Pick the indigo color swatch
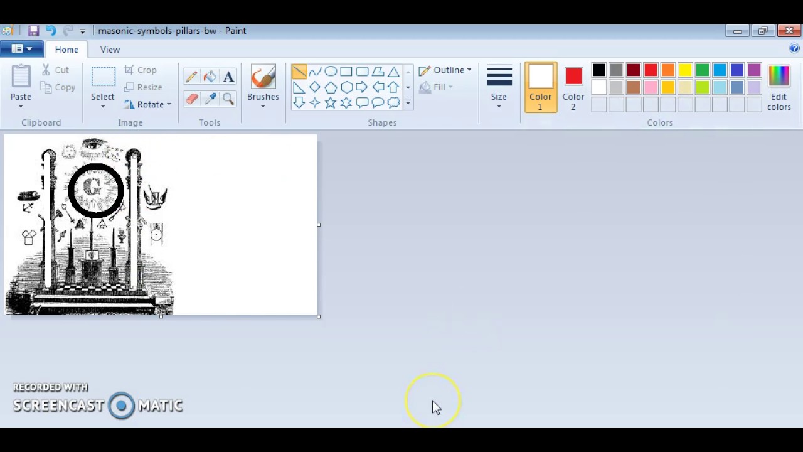Viewport: 803px width, 452px height. point(737,71)
